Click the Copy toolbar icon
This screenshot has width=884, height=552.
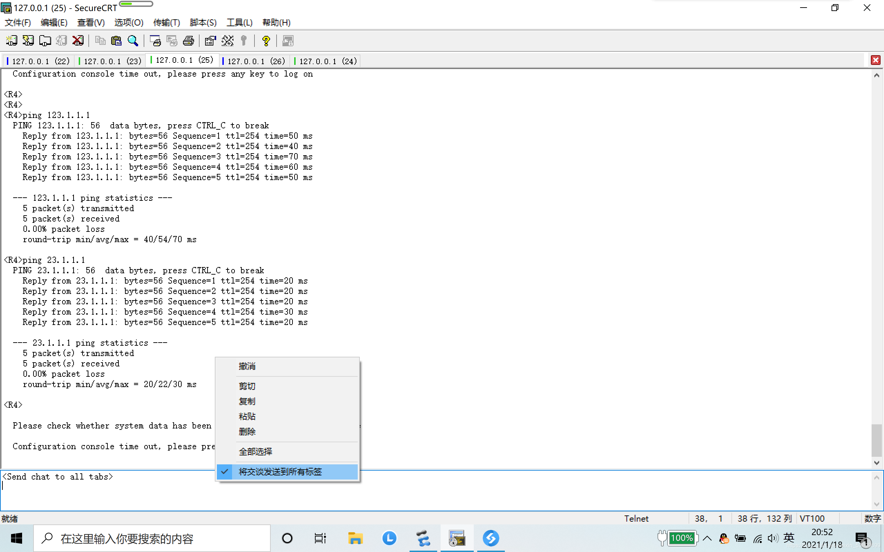pyautogui.click(x=100, y=40)
